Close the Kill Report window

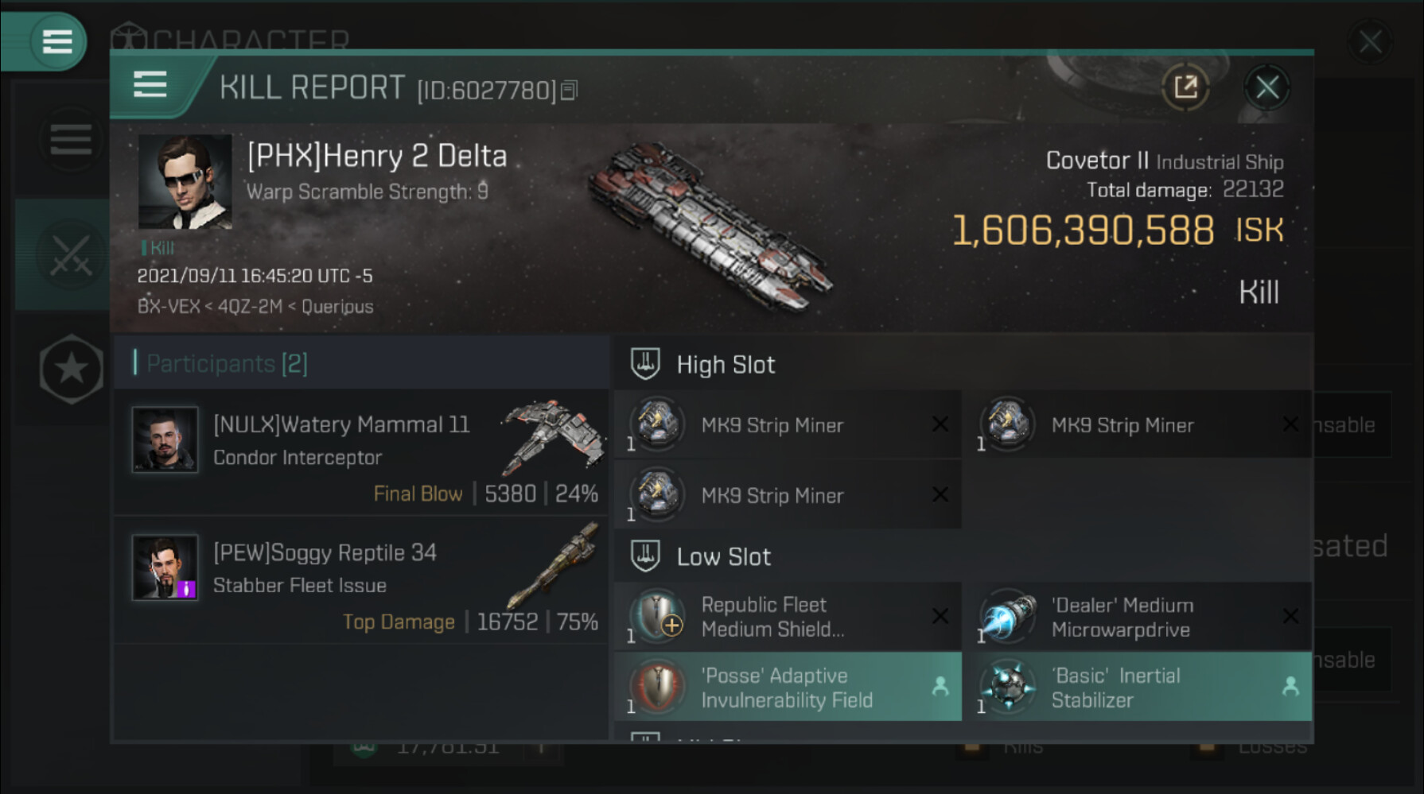1266,87
